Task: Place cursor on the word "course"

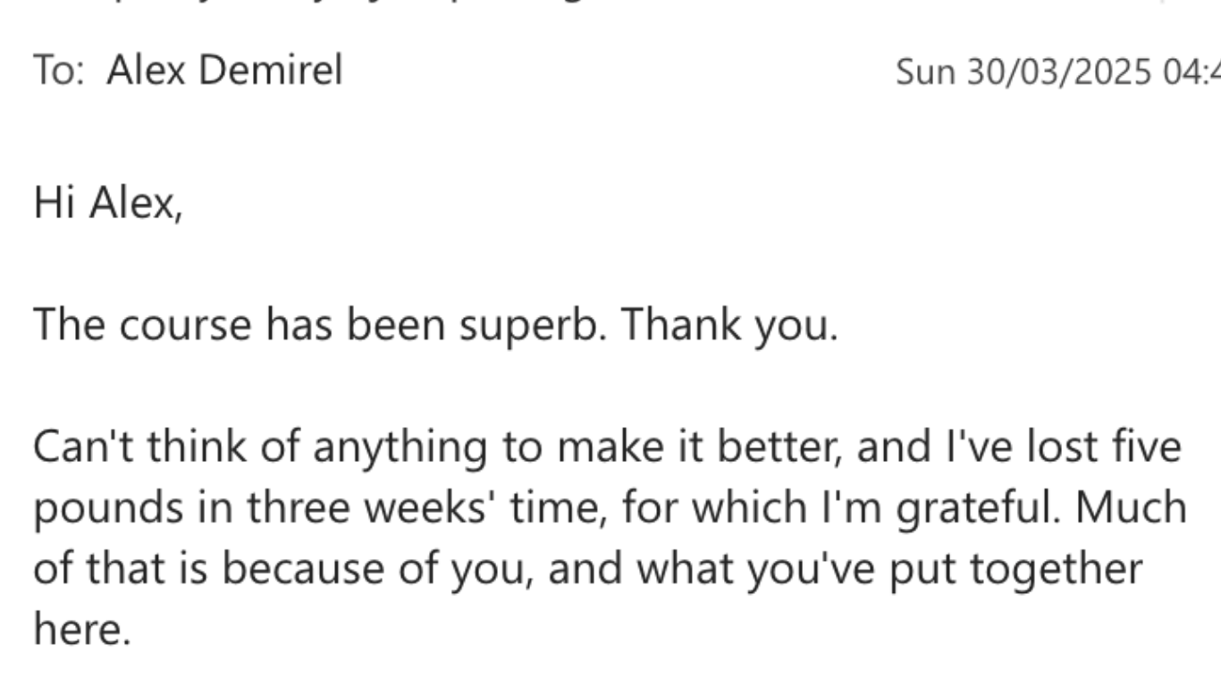Action: (x=185, y=325)
